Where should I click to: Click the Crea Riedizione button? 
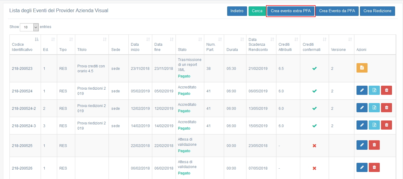(x=377, y=11)
